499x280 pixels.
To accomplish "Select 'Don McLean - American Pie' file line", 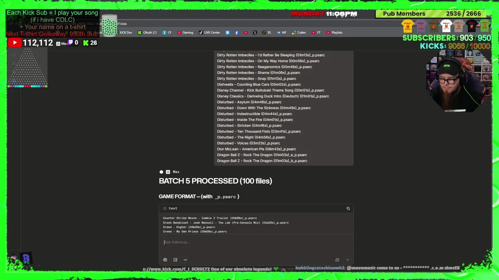I will (257, 149).
